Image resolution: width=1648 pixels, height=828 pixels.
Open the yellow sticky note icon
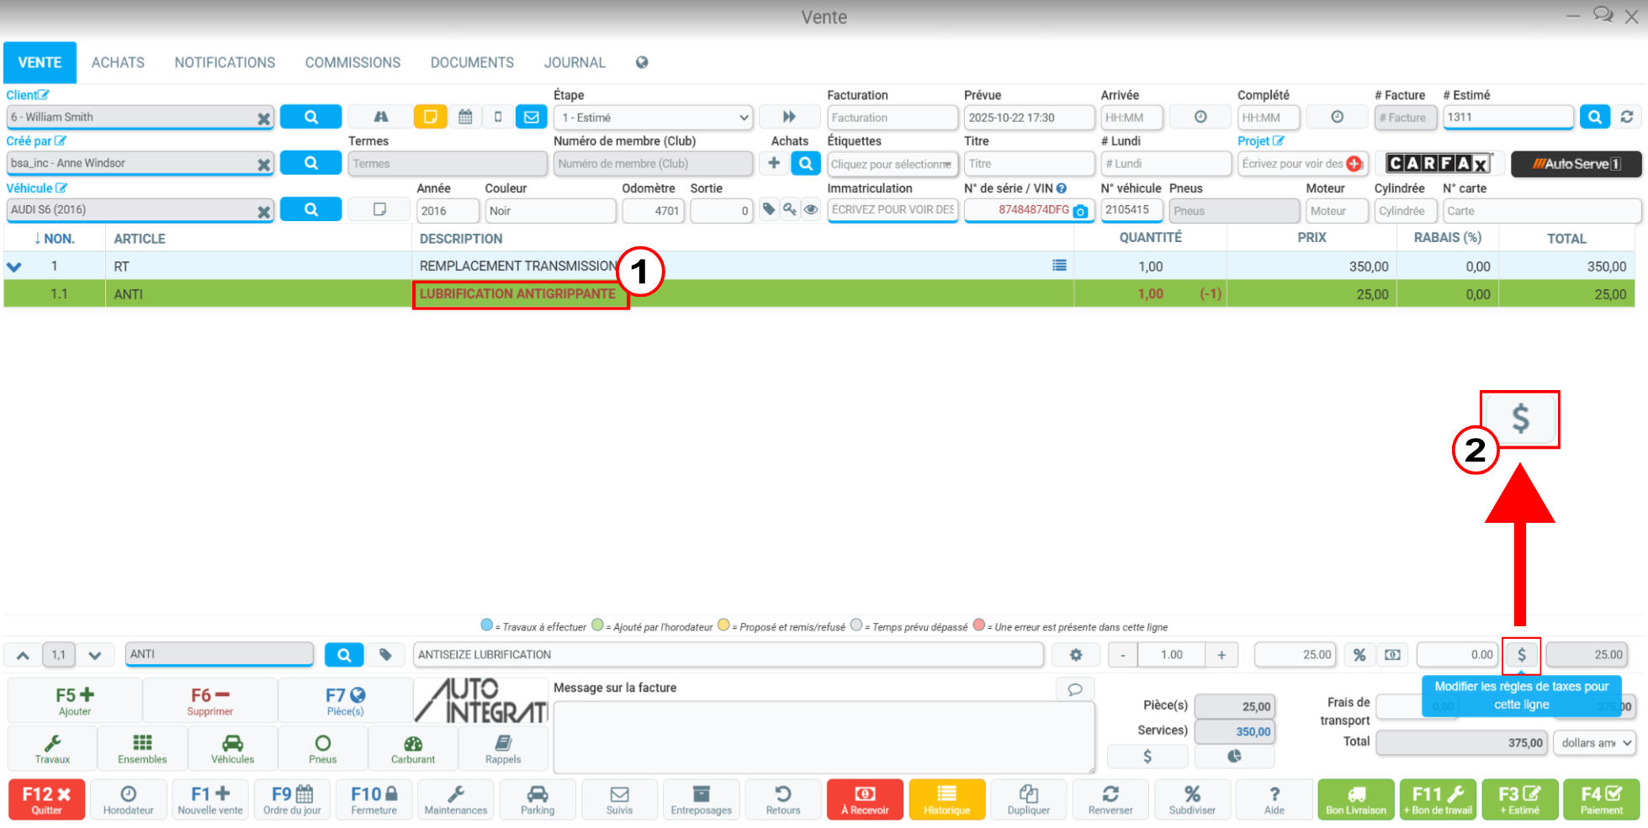pos(430,117)
